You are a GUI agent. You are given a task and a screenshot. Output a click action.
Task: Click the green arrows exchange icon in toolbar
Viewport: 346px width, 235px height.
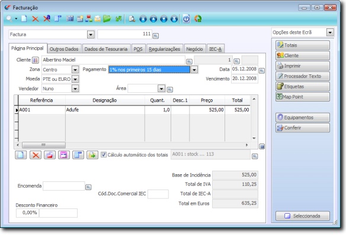click(118, 19)
